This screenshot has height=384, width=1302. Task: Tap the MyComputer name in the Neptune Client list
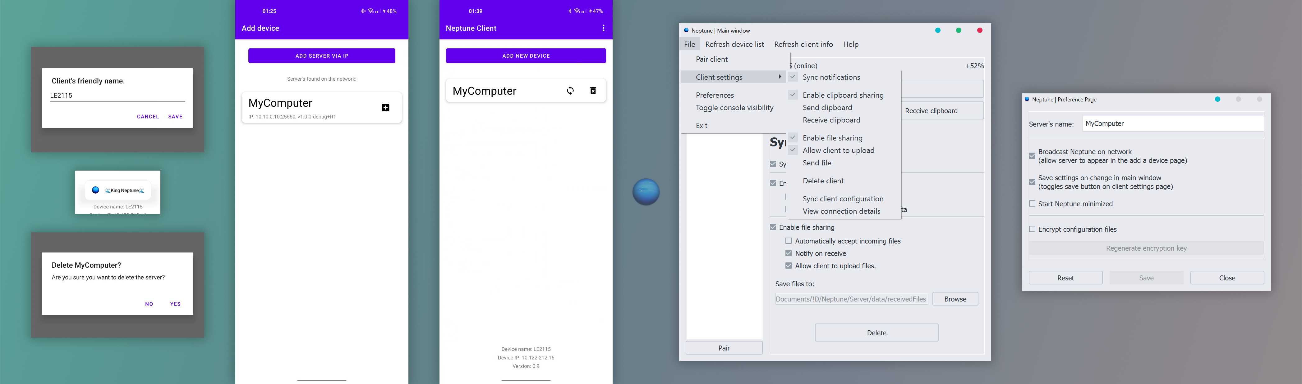click(x=484, y=91)
